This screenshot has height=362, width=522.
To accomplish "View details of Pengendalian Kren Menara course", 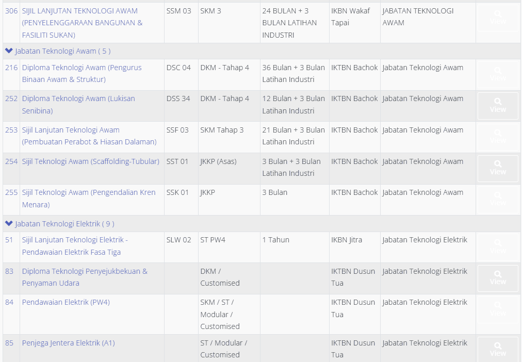I will pyautogui.click(x=498, y=200).
